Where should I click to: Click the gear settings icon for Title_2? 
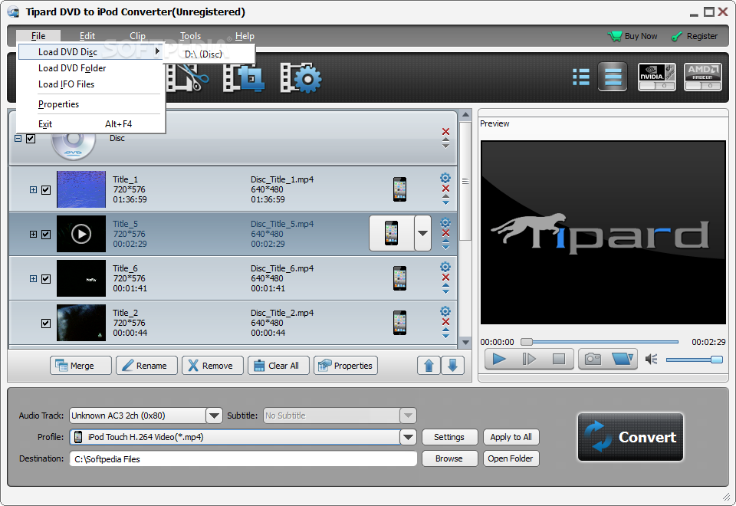point(445,311)
